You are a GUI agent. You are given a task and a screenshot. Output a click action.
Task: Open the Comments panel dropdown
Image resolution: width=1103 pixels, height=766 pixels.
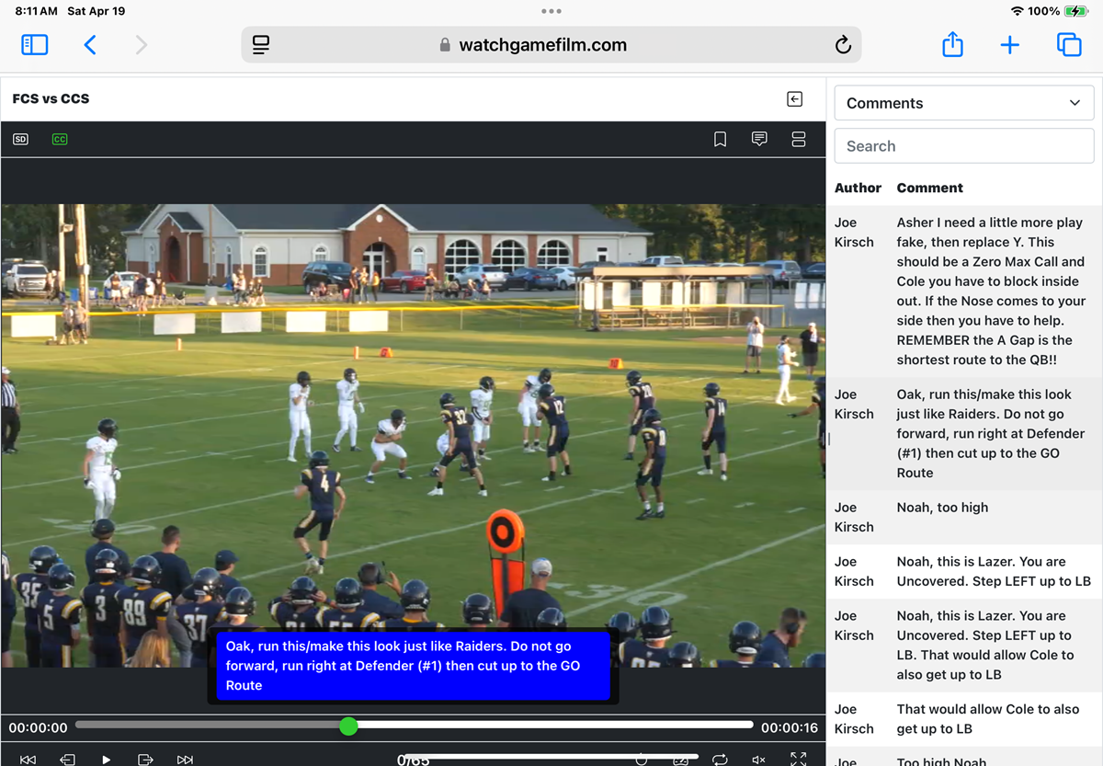pos(963,103)
